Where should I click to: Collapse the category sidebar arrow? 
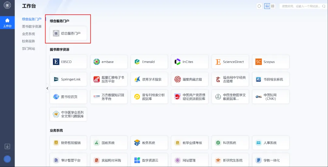47,88
